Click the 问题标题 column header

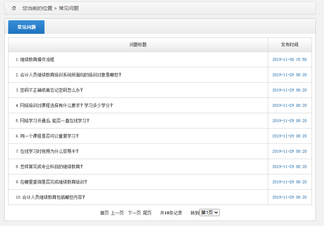[138, 45]
